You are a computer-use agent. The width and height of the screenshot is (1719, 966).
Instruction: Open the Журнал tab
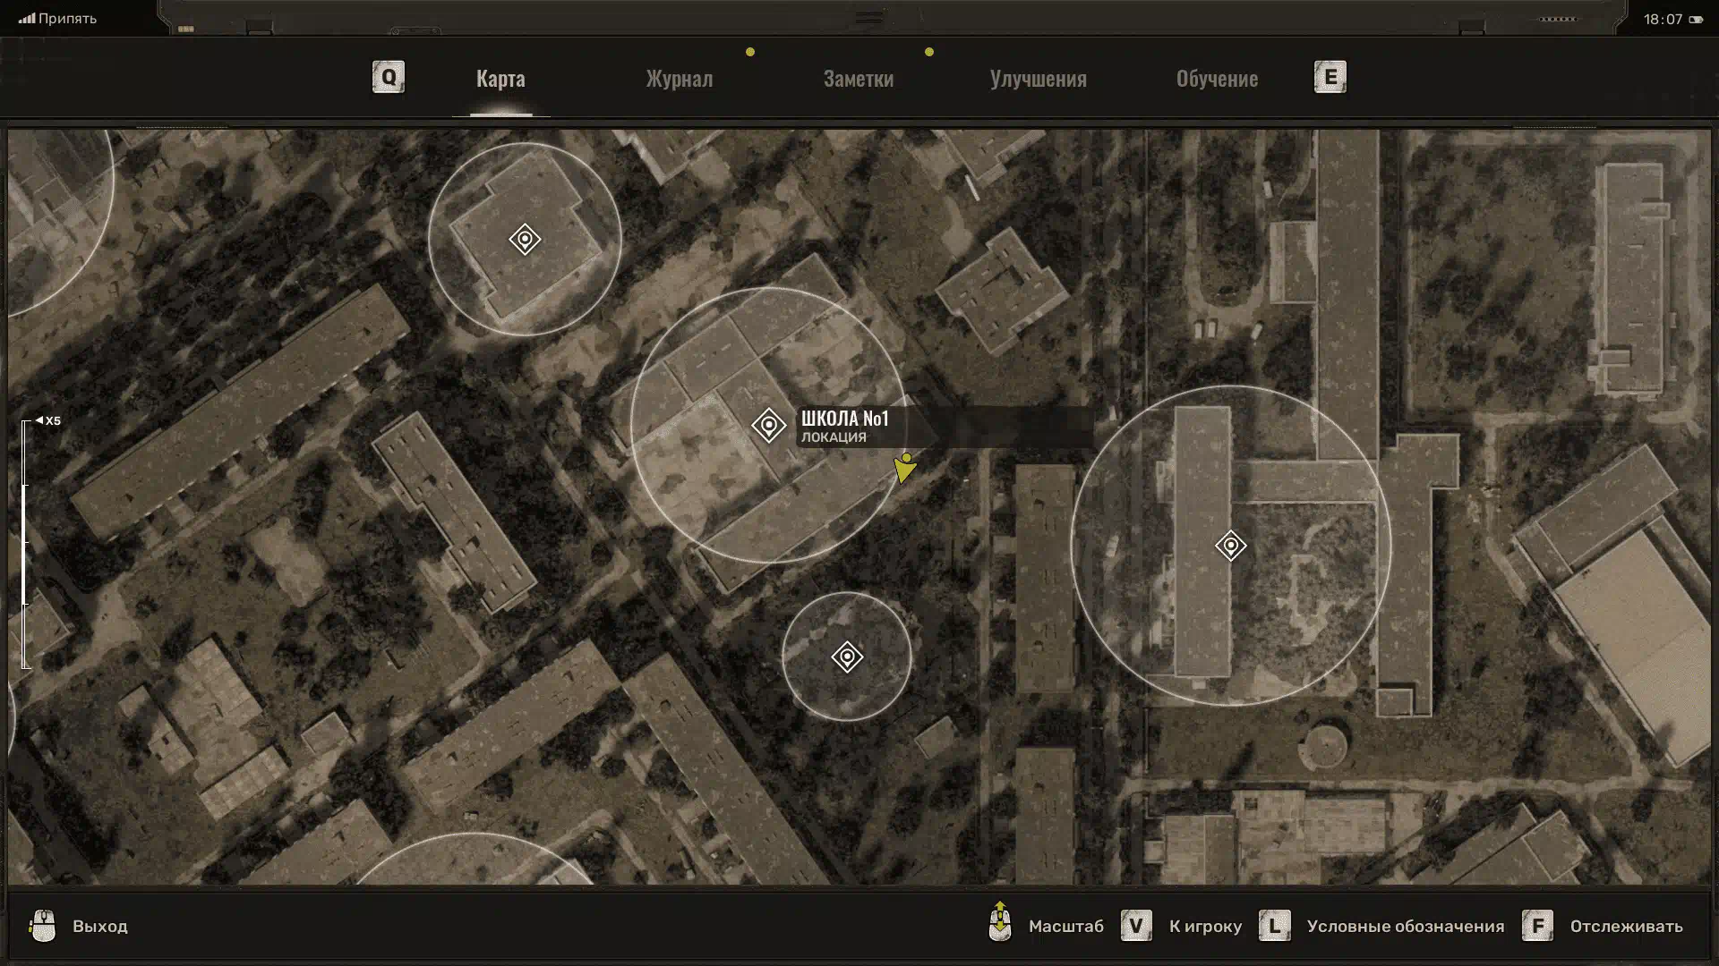680,79
